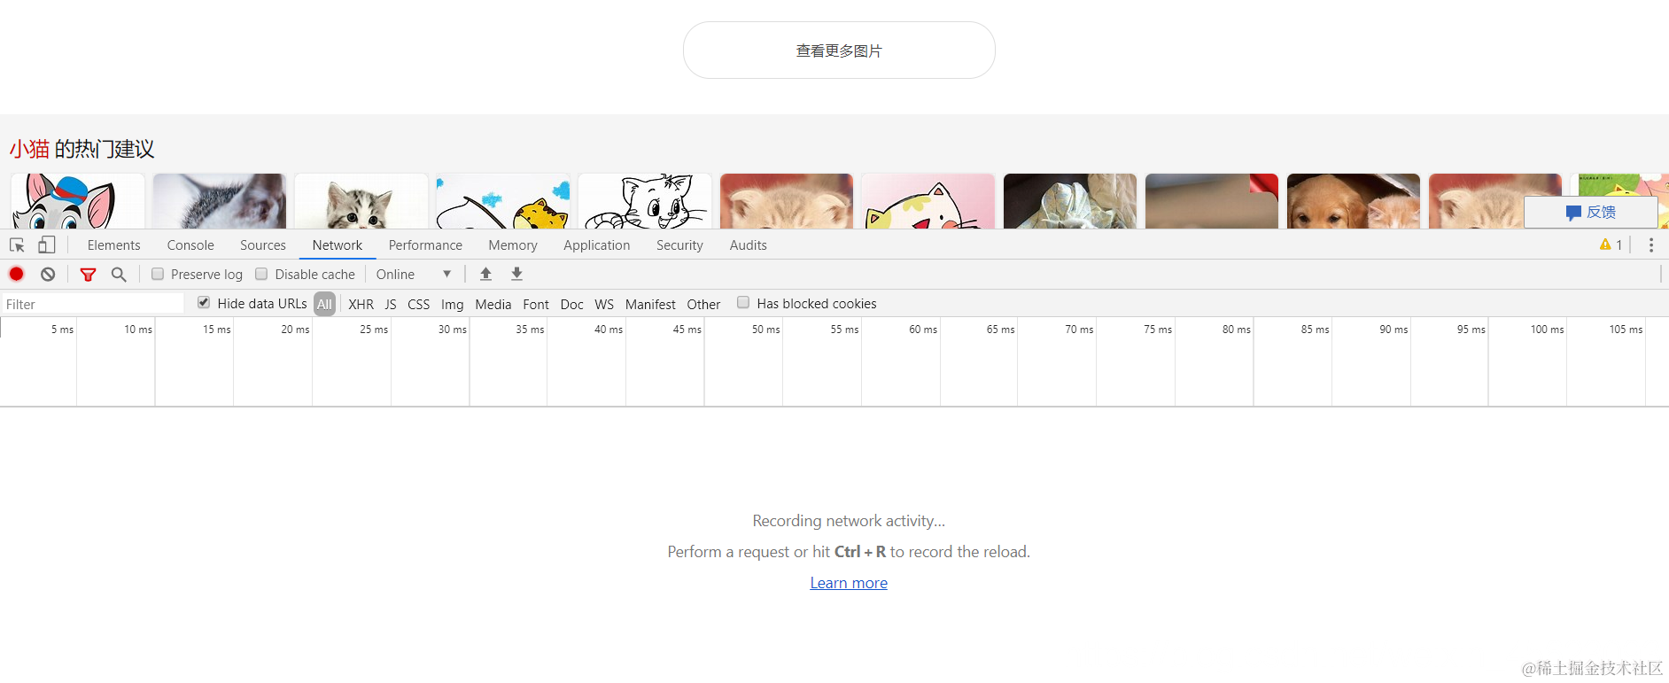Viewport: 1669px width, 683px height.
Task: Switch to the Console tab
Action: [x=190, y=245]
